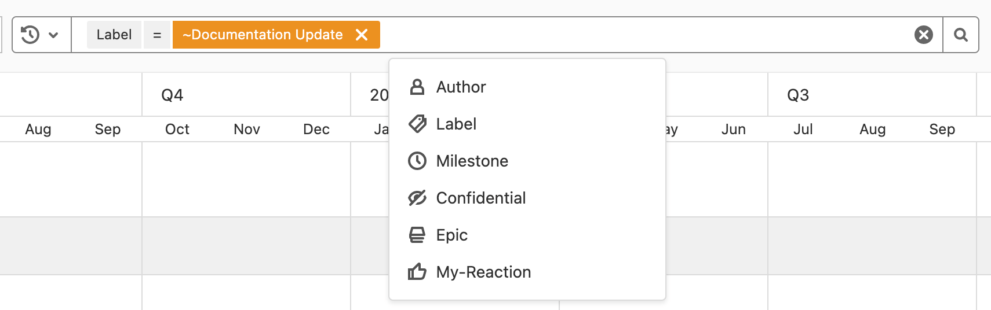Click the empty filter input area
The height and width of the screenshot is (310, 991).
click(x=637, y=35)
